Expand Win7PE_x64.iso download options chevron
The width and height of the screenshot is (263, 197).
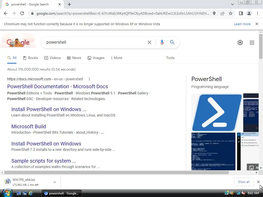55,182
